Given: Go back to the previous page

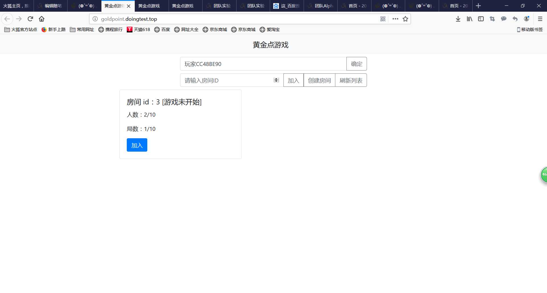Looking at the screenshot, I should tap(7, 19).
